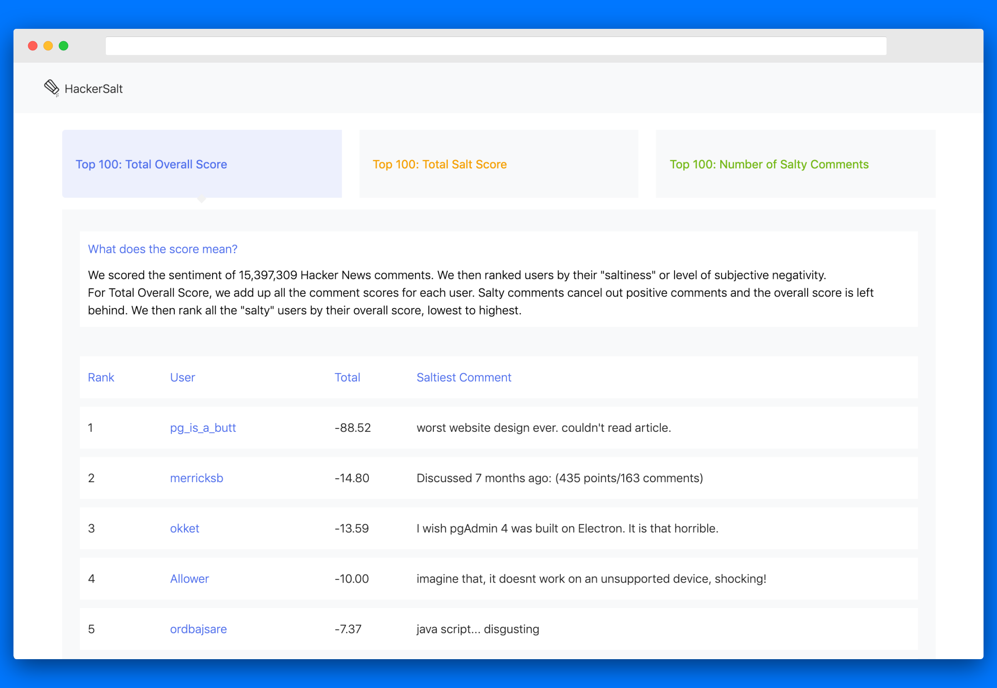The width and height of the screenshot is (997, 688).
Task: Click the User column header
Action: point(182,377)
